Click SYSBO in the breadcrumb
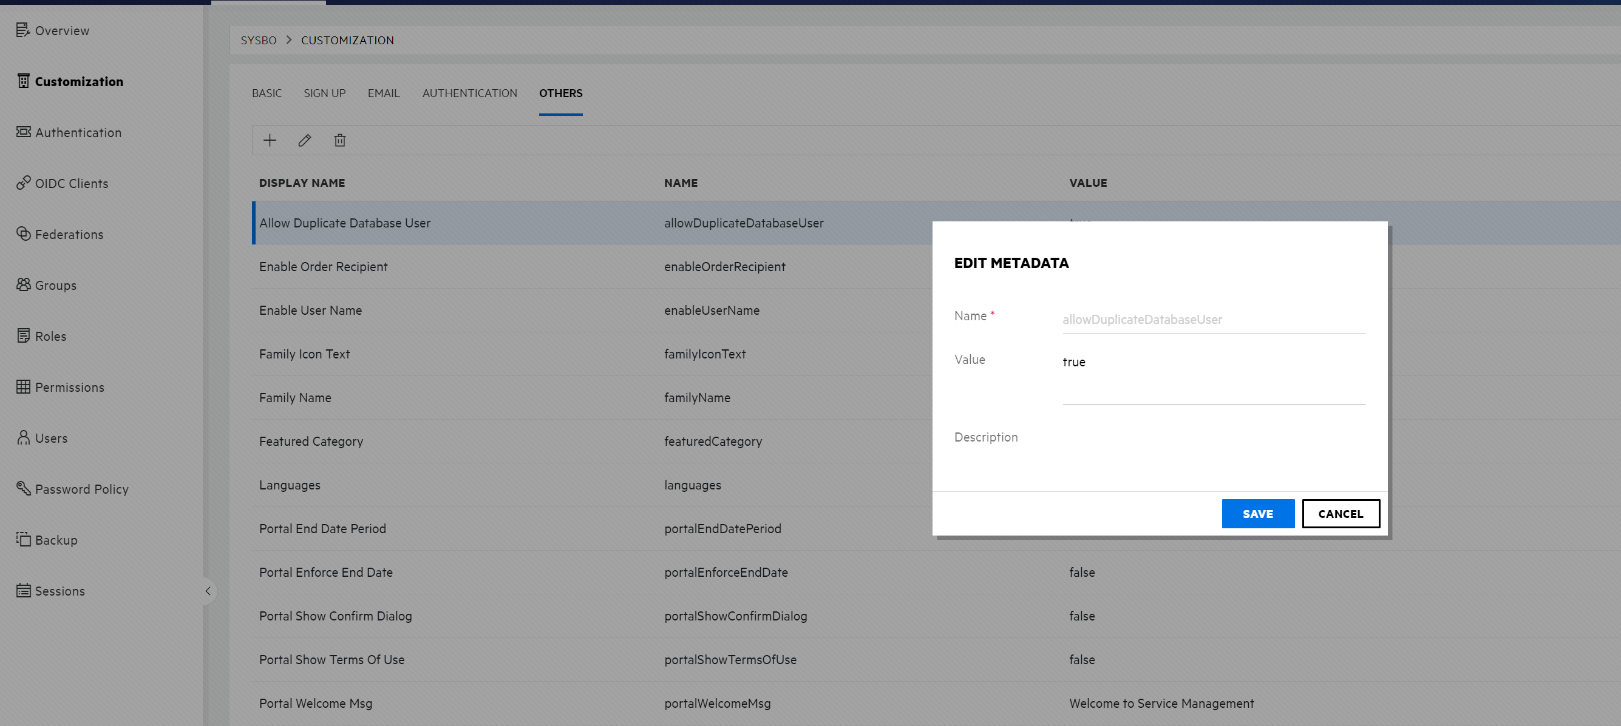The height and width of the screenshot is (726, 1621). (x=259, y=40)
